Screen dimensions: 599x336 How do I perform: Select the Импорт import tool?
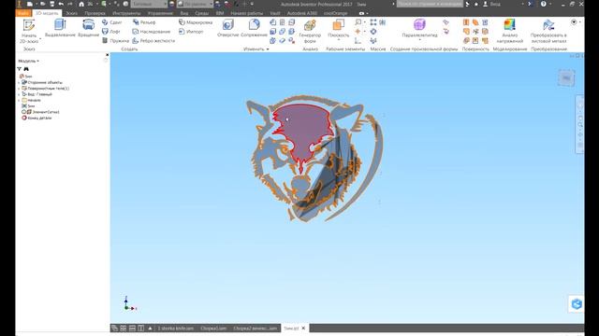tap(191, 32)
